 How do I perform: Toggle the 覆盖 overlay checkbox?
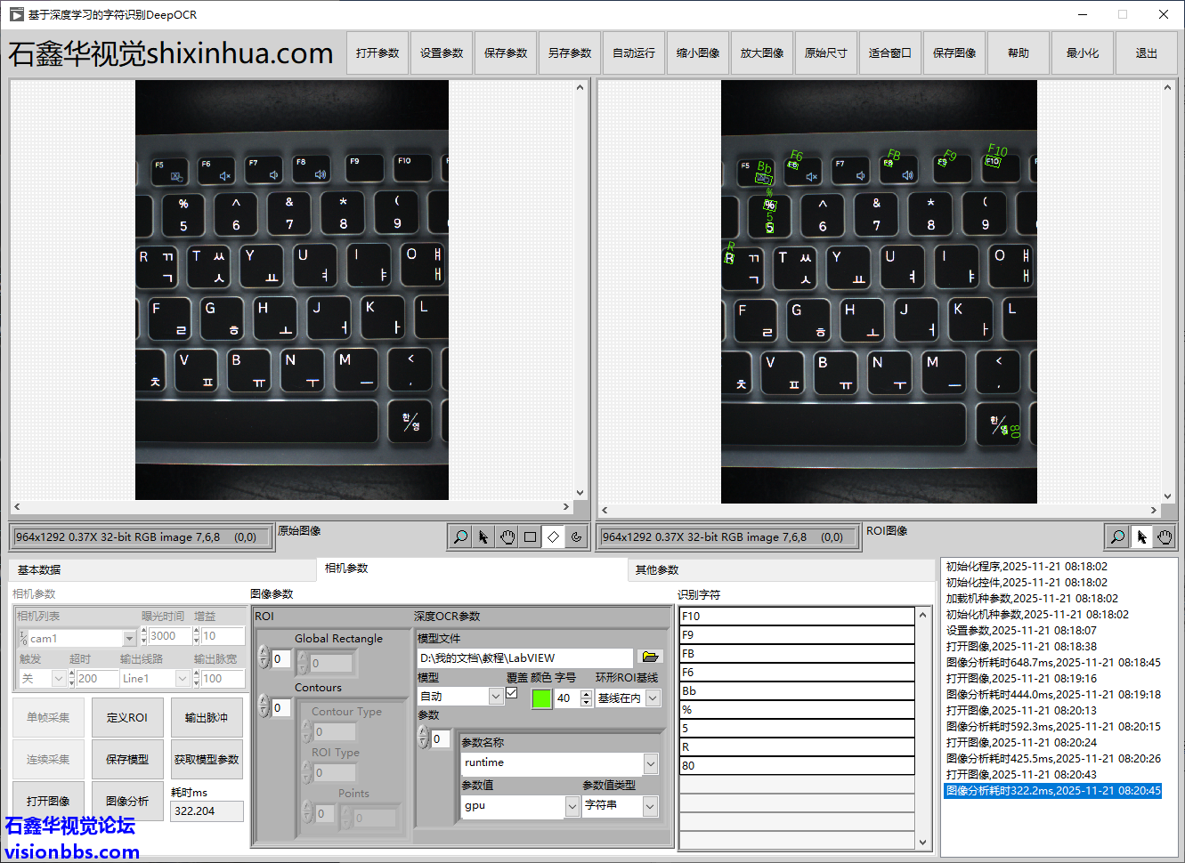point(512,693)
